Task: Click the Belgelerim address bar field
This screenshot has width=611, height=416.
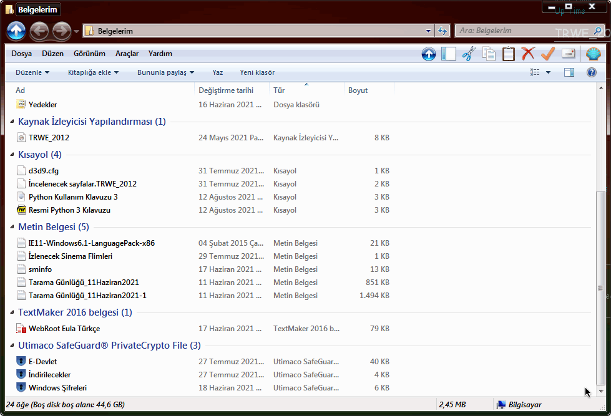Action: click(257, 31)
